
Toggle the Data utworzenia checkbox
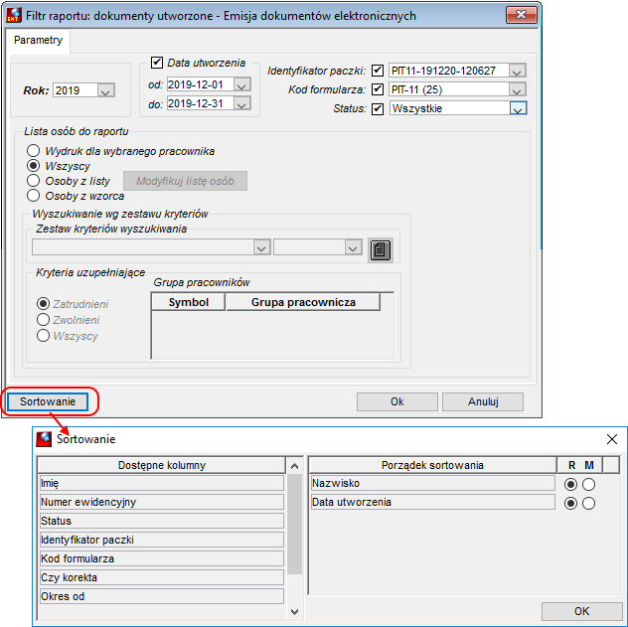pos(157,63)
